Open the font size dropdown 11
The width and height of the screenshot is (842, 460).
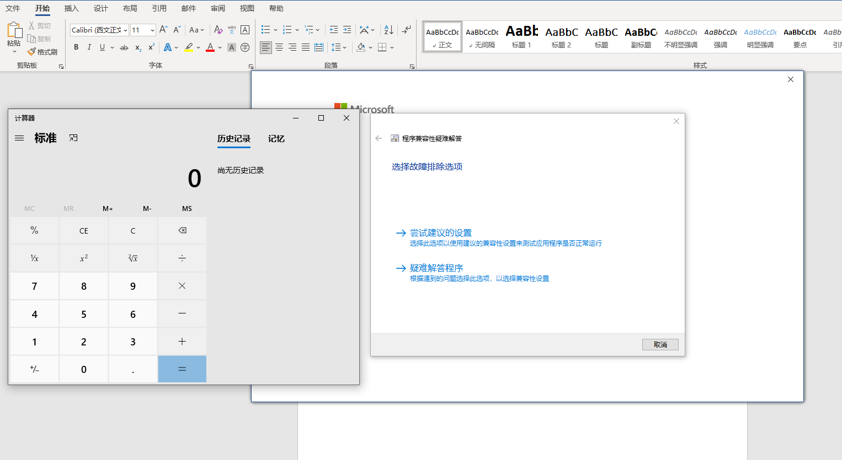tap(152, 30)
